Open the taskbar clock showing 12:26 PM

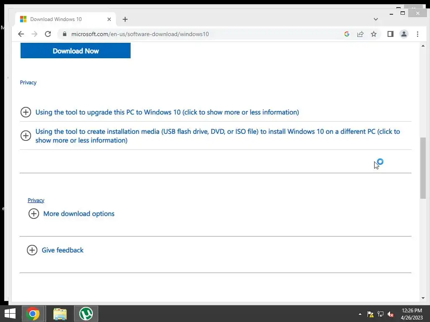(x=412, y=314)
